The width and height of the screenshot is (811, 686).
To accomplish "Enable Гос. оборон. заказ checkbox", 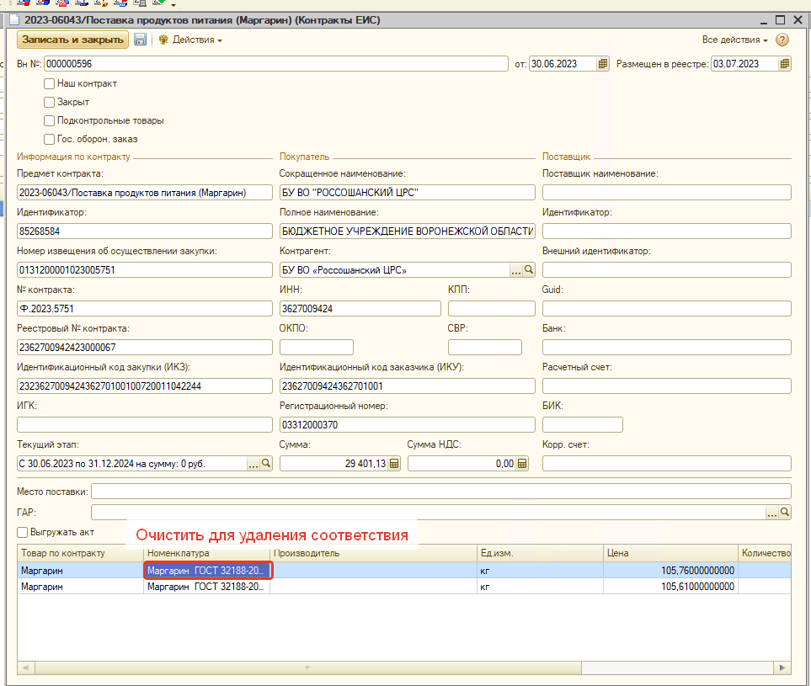I will pos(49,140).
